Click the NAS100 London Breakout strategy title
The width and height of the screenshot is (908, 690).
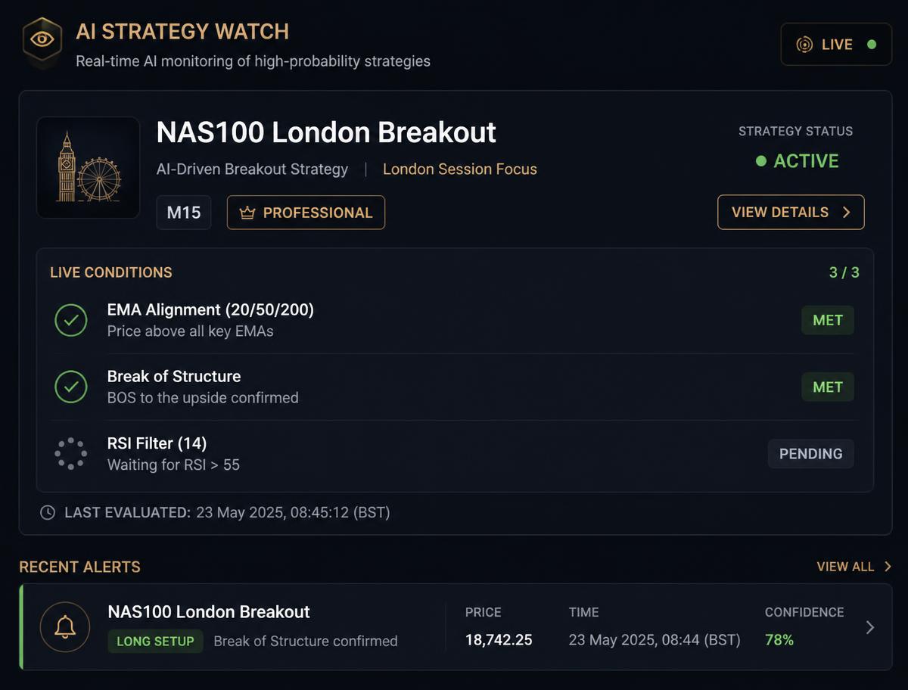[x=326, y=132]
